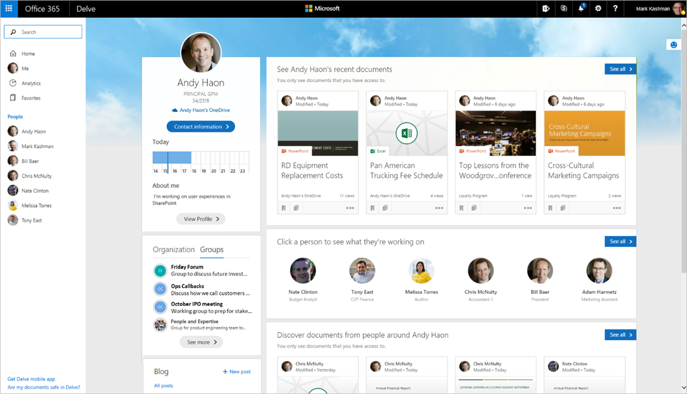Click the Contact information button
Viewport: 687px width, 394px height.
point(200,126)
